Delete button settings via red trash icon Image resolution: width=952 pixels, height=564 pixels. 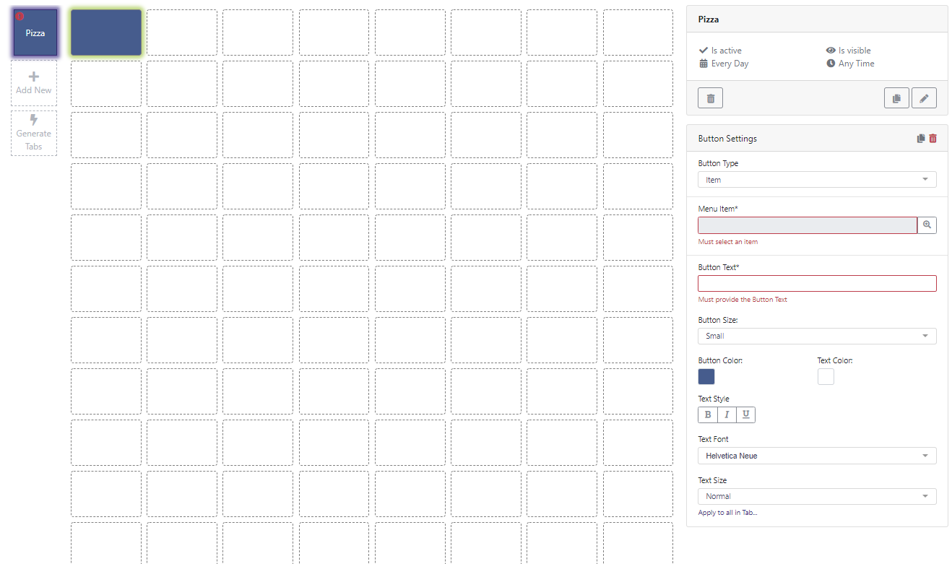(x=932, y=138)
